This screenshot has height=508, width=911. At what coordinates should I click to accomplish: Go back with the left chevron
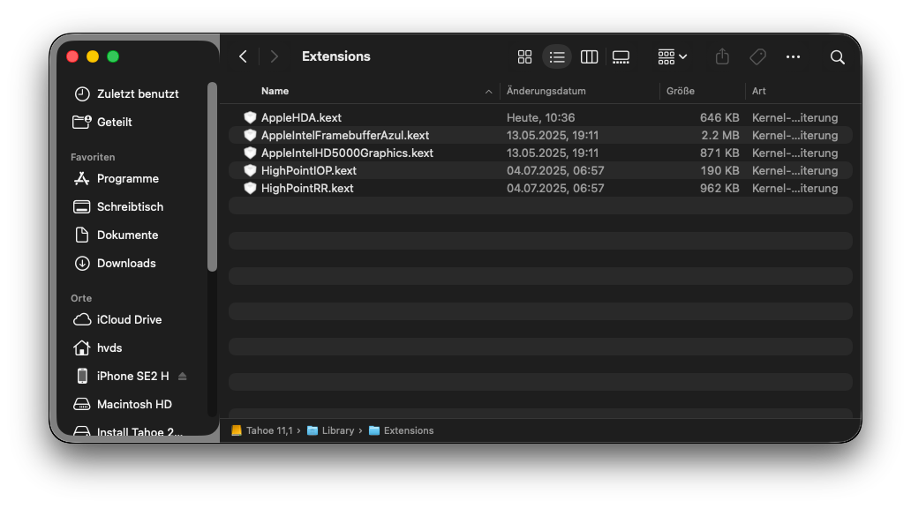click(x=243, y=56)
